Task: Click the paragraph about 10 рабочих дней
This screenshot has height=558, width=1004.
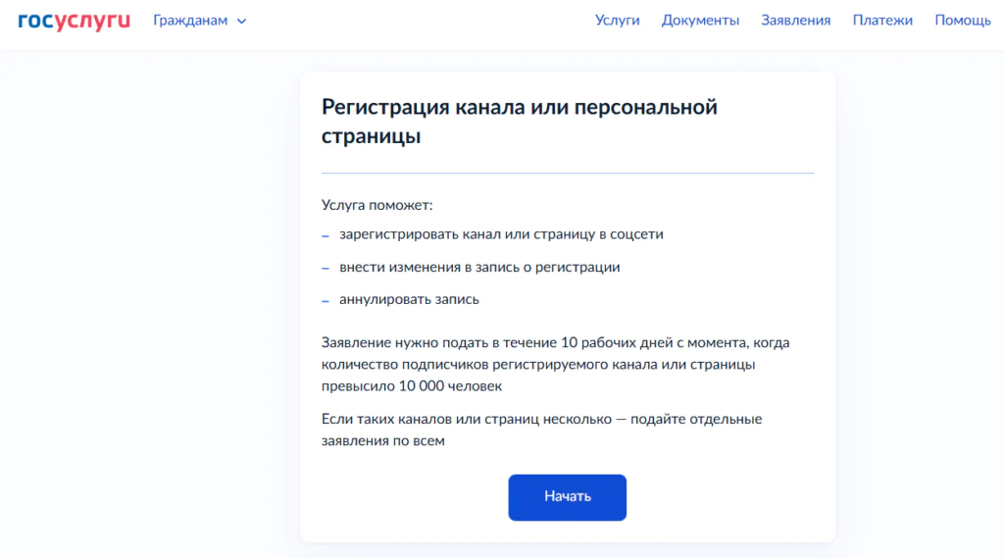Action: 555,364
